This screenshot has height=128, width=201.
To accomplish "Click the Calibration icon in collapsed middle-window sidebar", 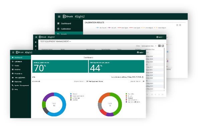I will point(36,46).
